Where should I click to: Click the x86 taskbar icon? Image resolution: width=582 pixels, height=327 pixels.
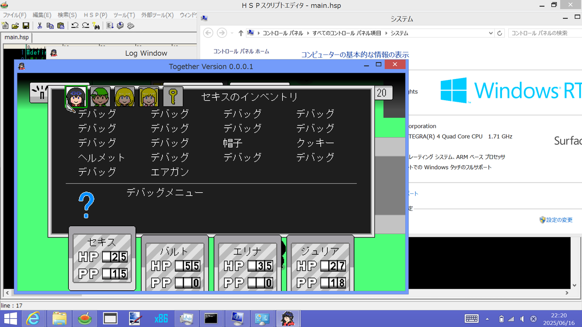pyautogui.click(x=161, y=318)
